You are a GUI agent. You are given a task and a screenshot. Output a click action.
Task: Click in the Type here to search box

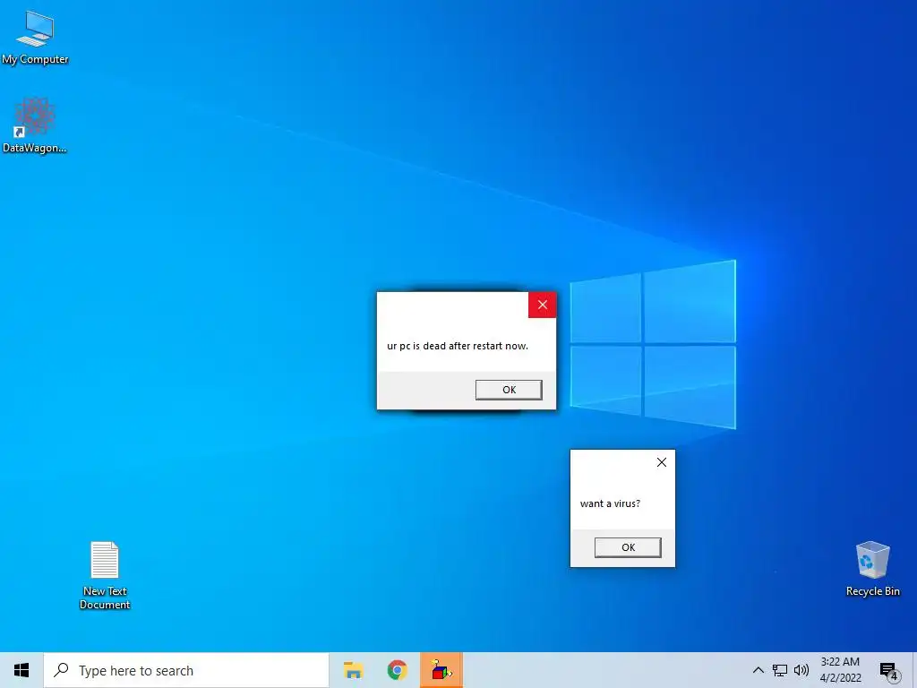(x=186, y=670)
